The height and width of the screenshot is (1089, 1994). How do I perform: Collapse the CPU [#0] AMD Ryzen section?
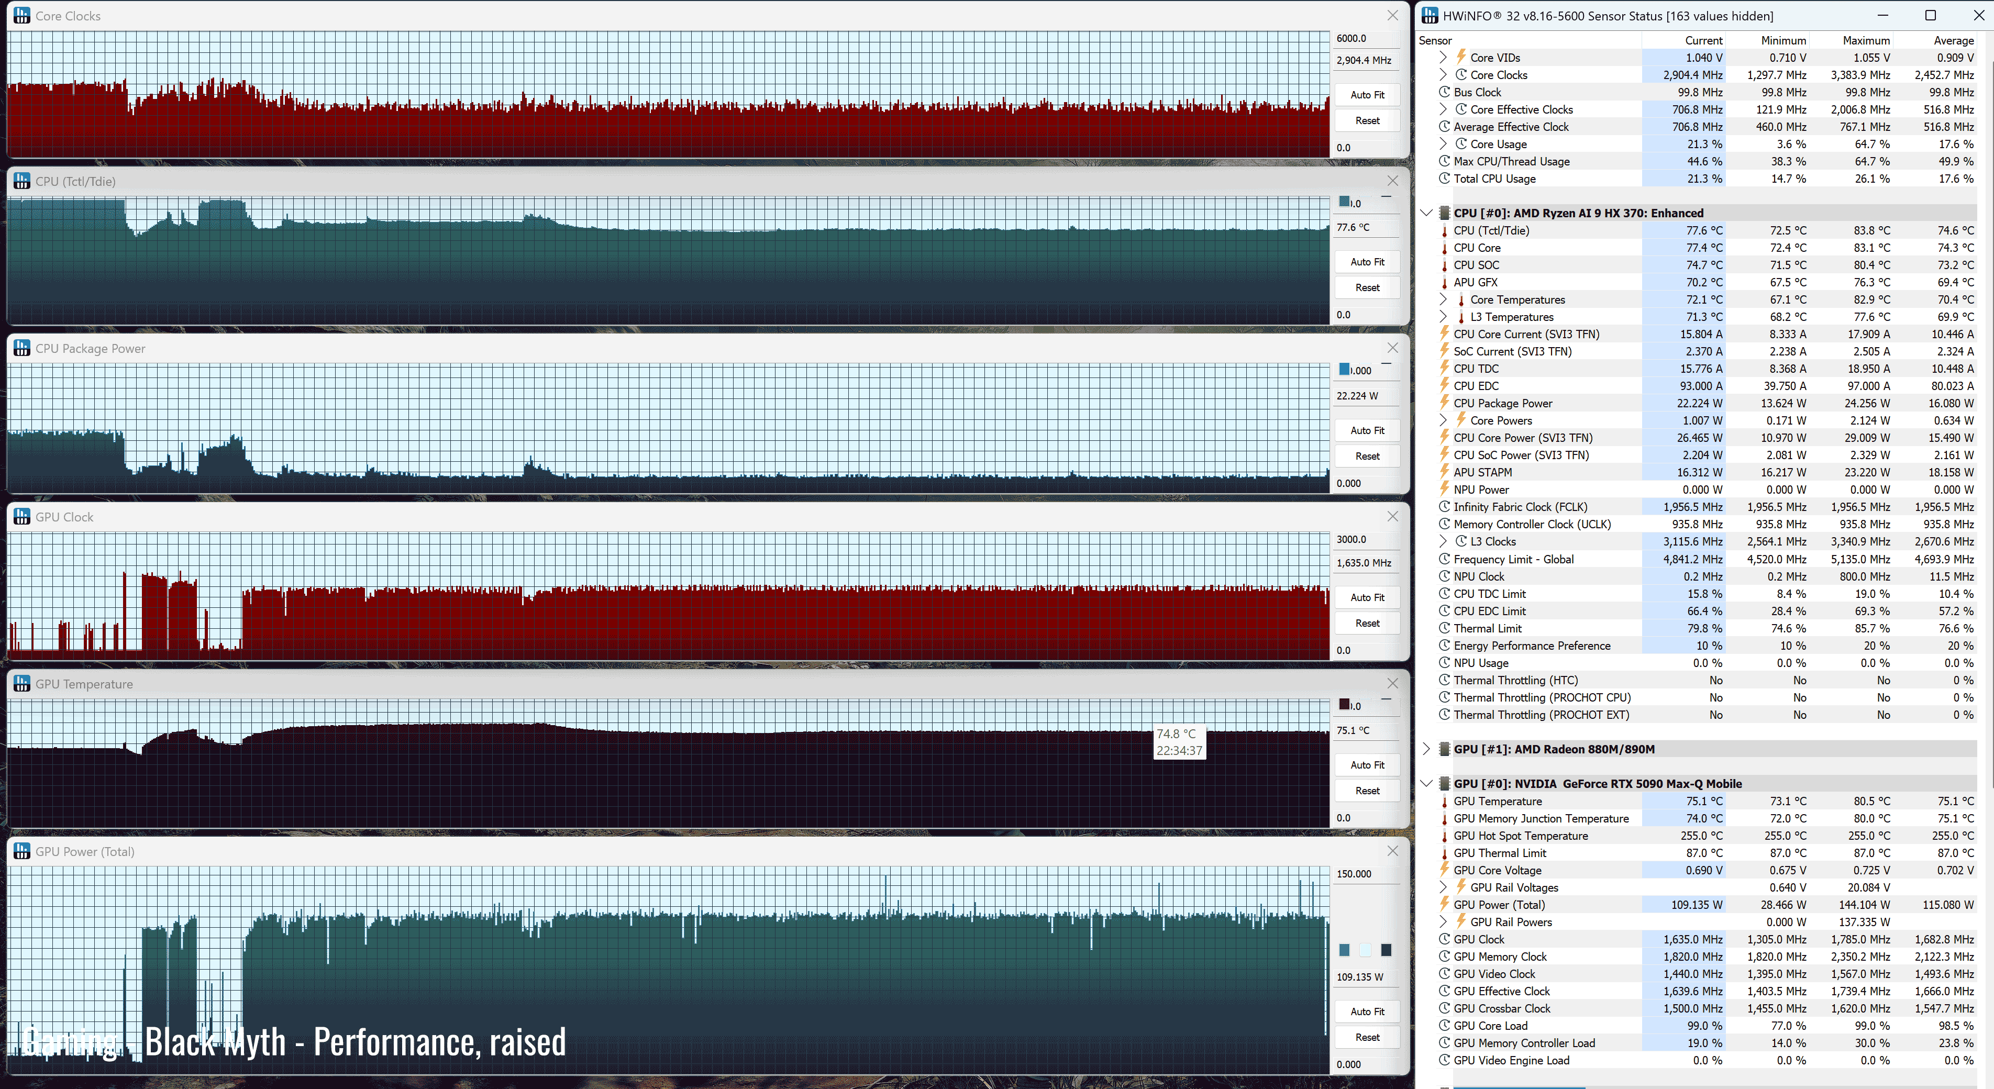(1426, 213)
